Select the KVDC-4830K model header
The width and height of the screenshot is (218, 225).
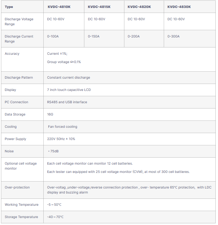179,7
